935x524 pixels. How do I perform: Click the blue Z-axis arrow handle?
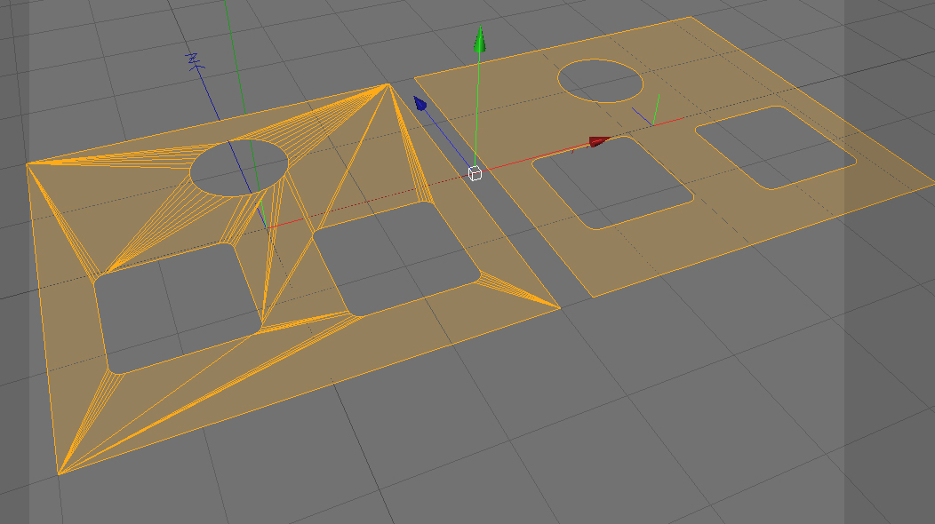(x=420, y=104)
